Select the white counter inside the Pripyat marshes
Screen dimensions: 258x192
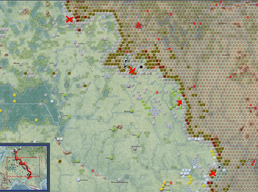pyautogui.click(x=52, y=101)
